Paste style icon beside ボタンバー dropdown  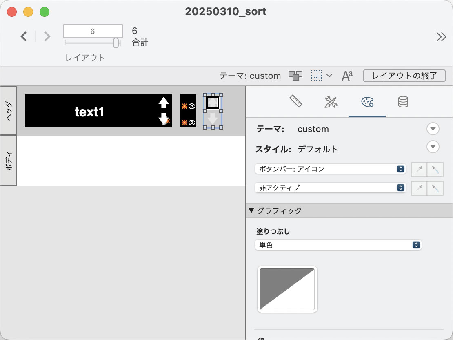coord(435,169)
